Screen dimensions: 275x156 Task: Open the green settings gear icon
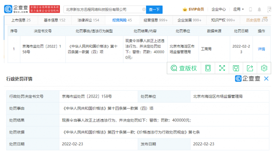pyautogui.click(x=264, y=68)
